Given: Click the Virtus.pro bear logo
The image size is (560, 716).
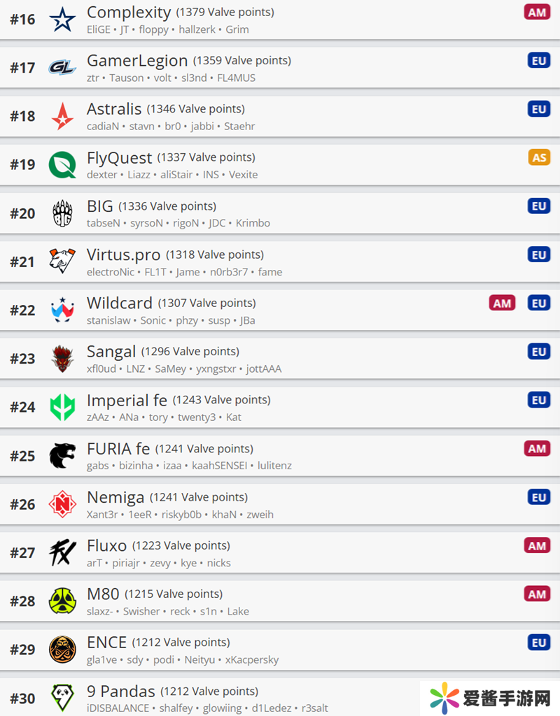Looking at the screenshot, I should point(62,262).
